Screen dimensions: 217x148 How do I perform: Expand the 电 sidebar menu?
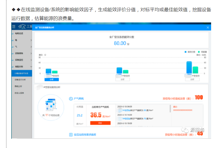31,40
